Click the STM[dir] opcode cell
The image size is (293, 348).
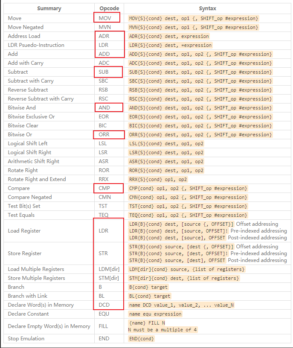[x=109, y=278]
